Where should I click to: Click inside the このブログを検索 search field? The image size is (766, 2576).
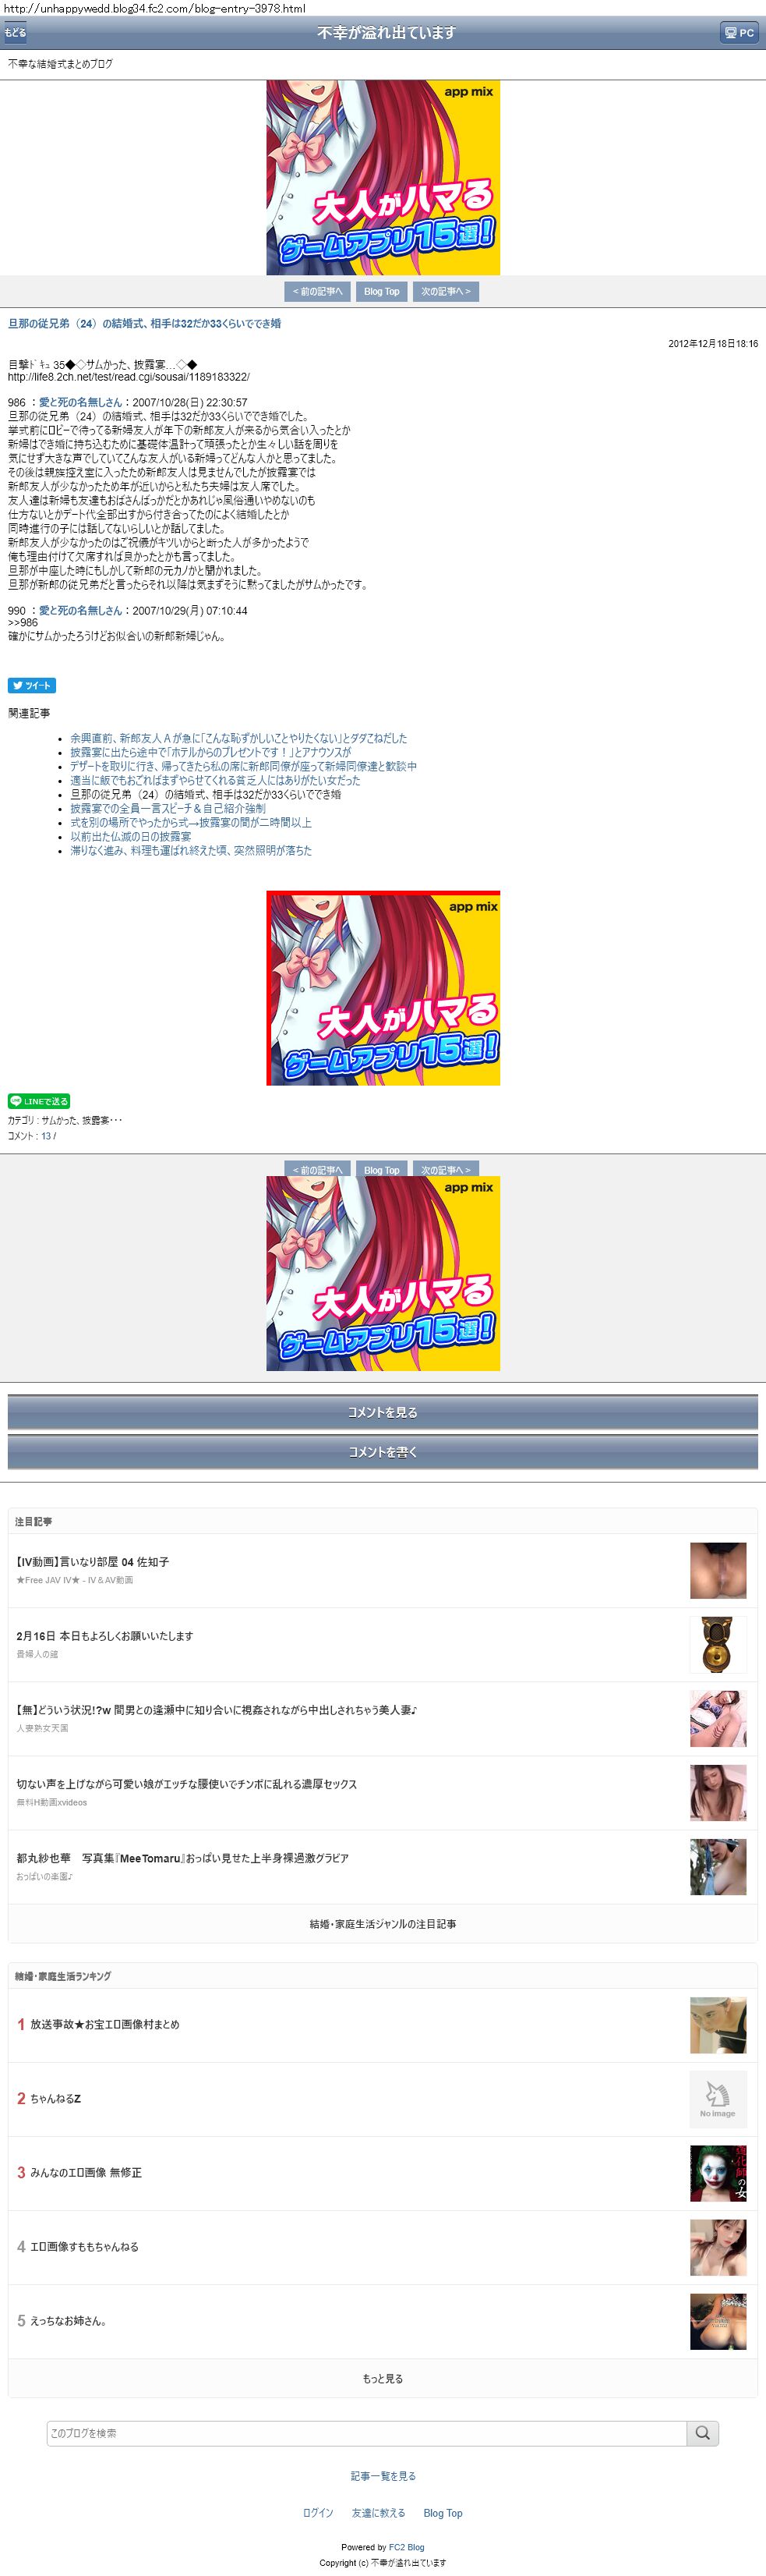(366, 2433)
